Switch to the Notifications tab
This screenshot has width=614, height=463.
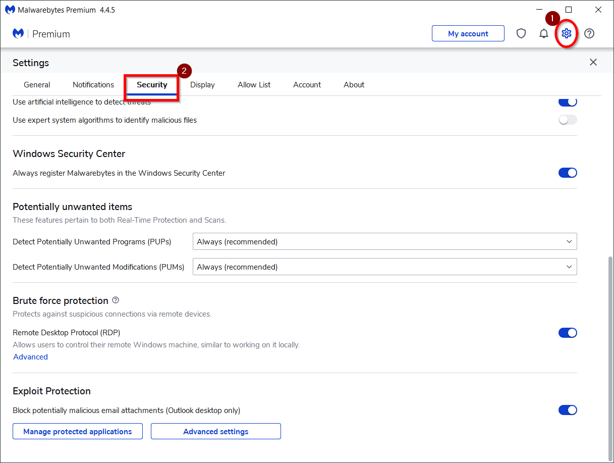(93, 85)
